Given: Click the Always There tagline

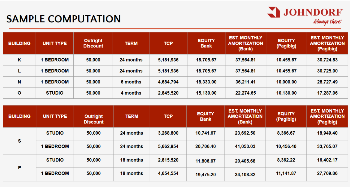Looking at the screenshot, I should 327,22.
